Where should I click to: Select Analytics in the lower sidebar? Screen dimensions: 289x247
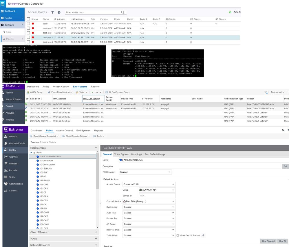(13, 157)
